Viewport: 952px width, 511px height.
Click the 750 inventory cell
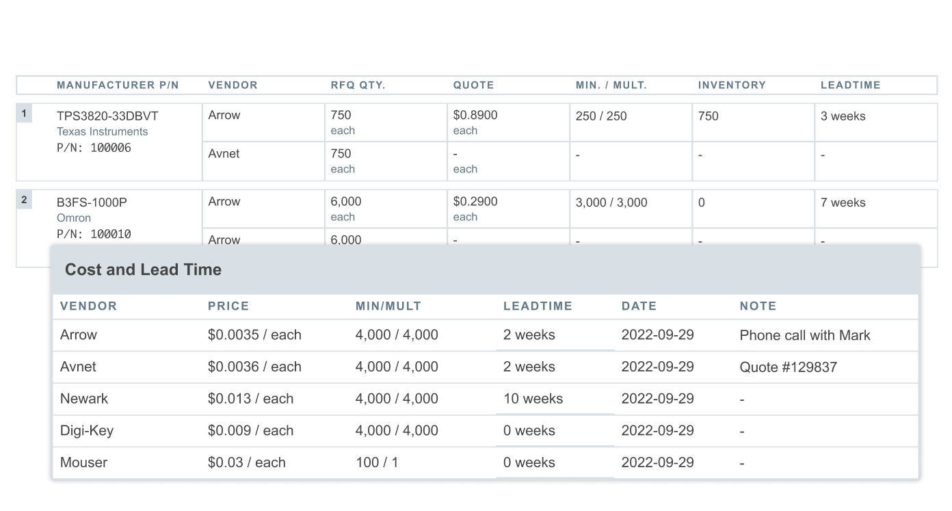[753, 122]
